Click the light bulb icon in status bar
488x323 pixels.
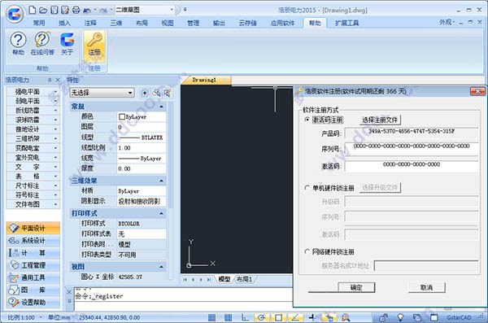(400, 317)
